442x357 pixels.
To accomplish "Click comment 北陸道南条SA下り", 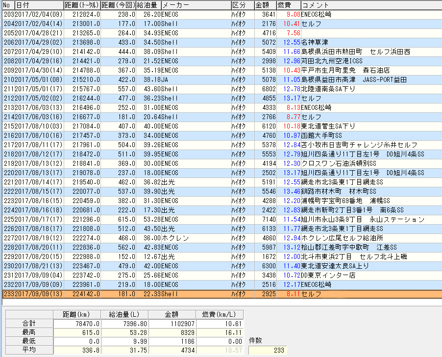I will [x=328, y=89].
